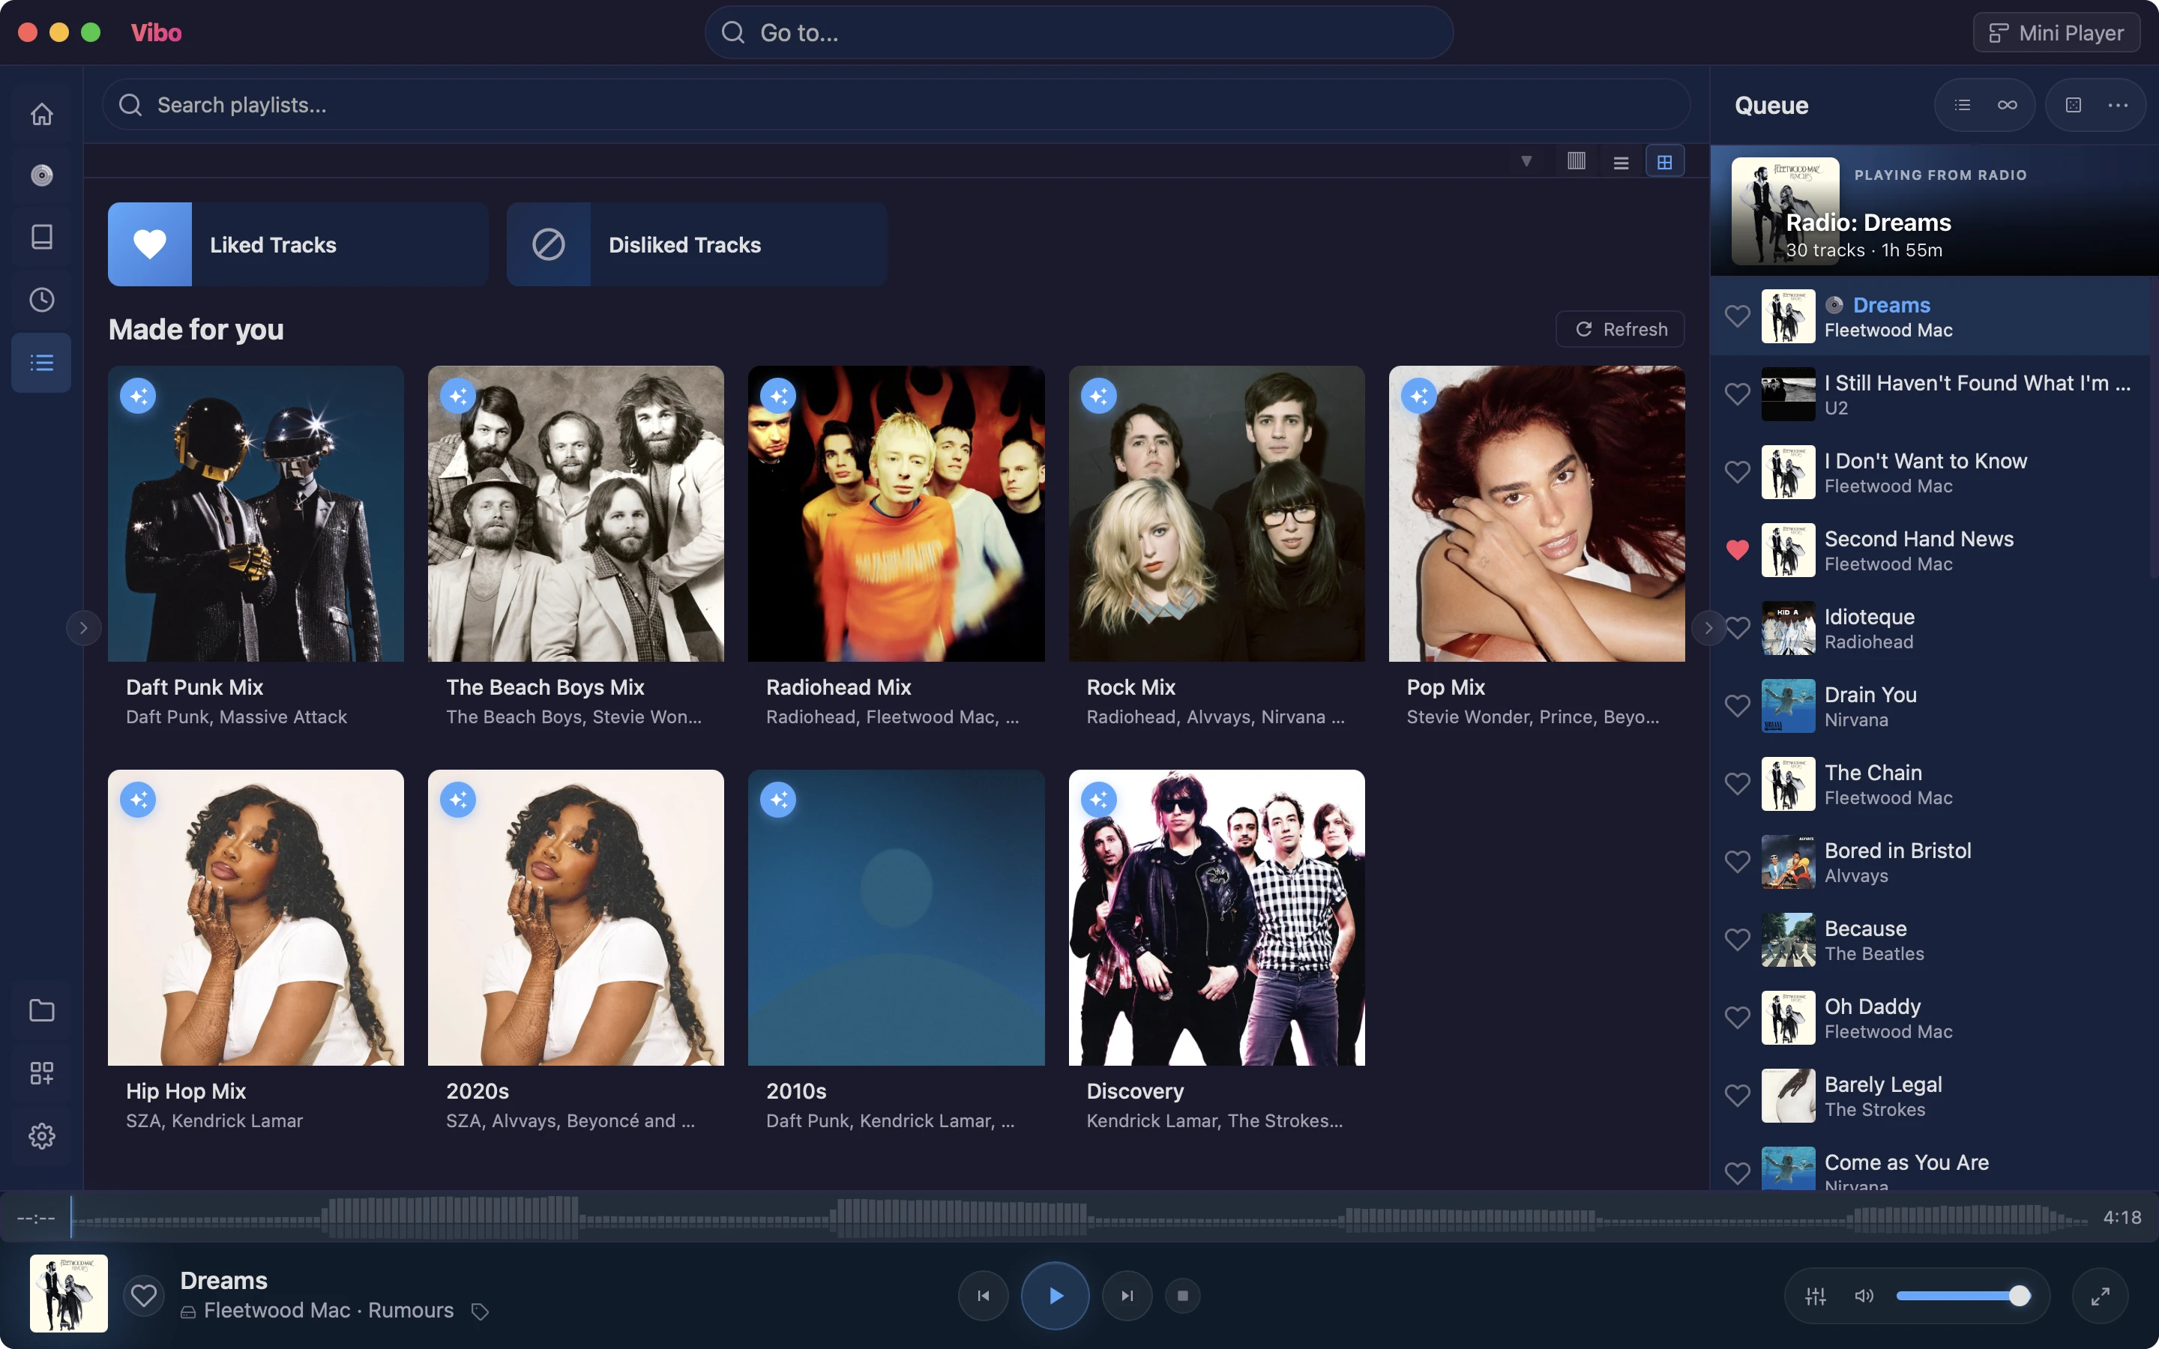The height and width of the screenshot is (1349, 2159).
Task: Open the settings gear in the sidebar
Action: tap(42, 1135)
